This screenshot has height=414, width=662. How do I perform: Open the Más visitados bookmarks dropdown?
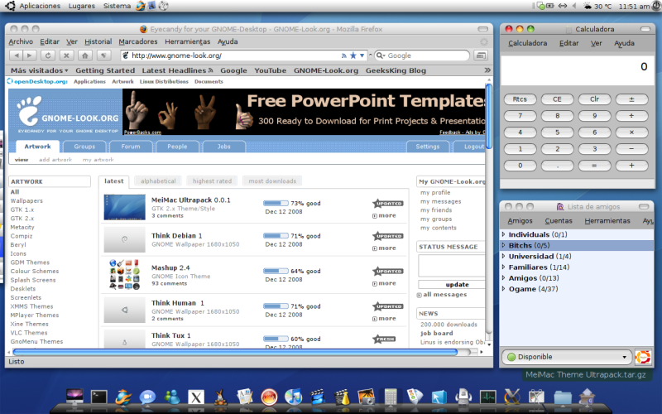tap(39, 70)
